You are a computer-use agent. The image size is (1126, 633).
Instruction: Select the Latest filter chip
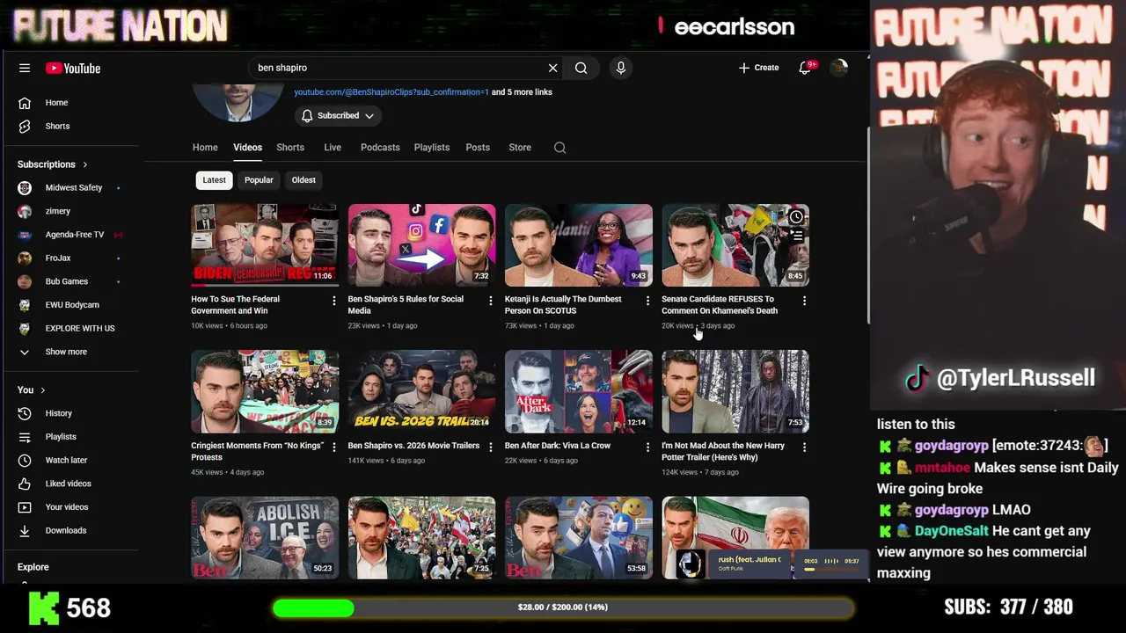215,180
